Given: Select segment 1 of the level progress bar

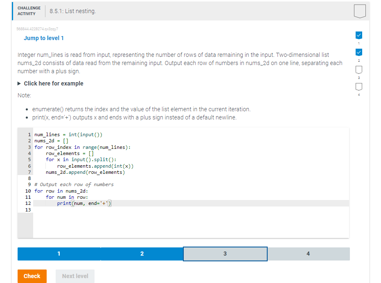Looking at the screenshot, I should pos(59,254).
